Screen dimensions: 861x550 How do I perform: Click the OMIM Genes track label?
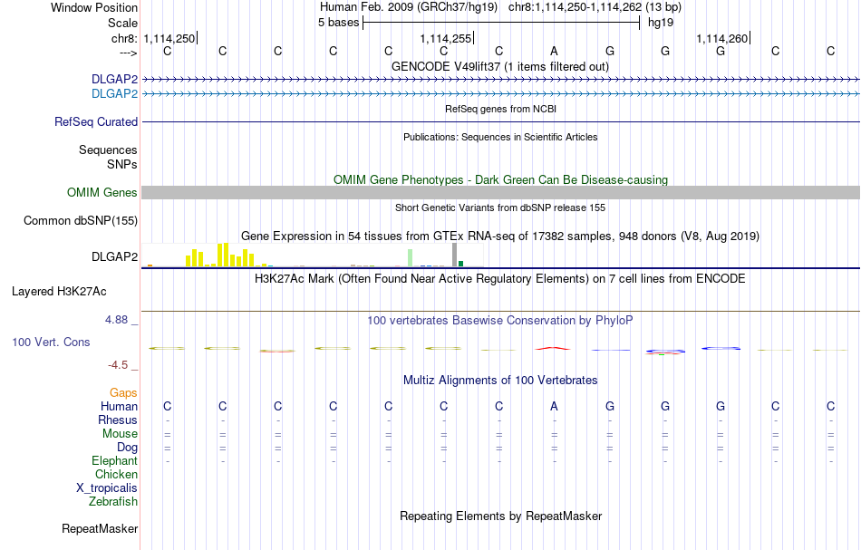click(102, 193)
